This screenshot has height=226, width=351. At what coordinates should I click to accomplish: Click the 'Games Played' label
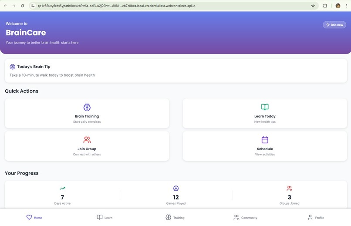pos(176,203)
